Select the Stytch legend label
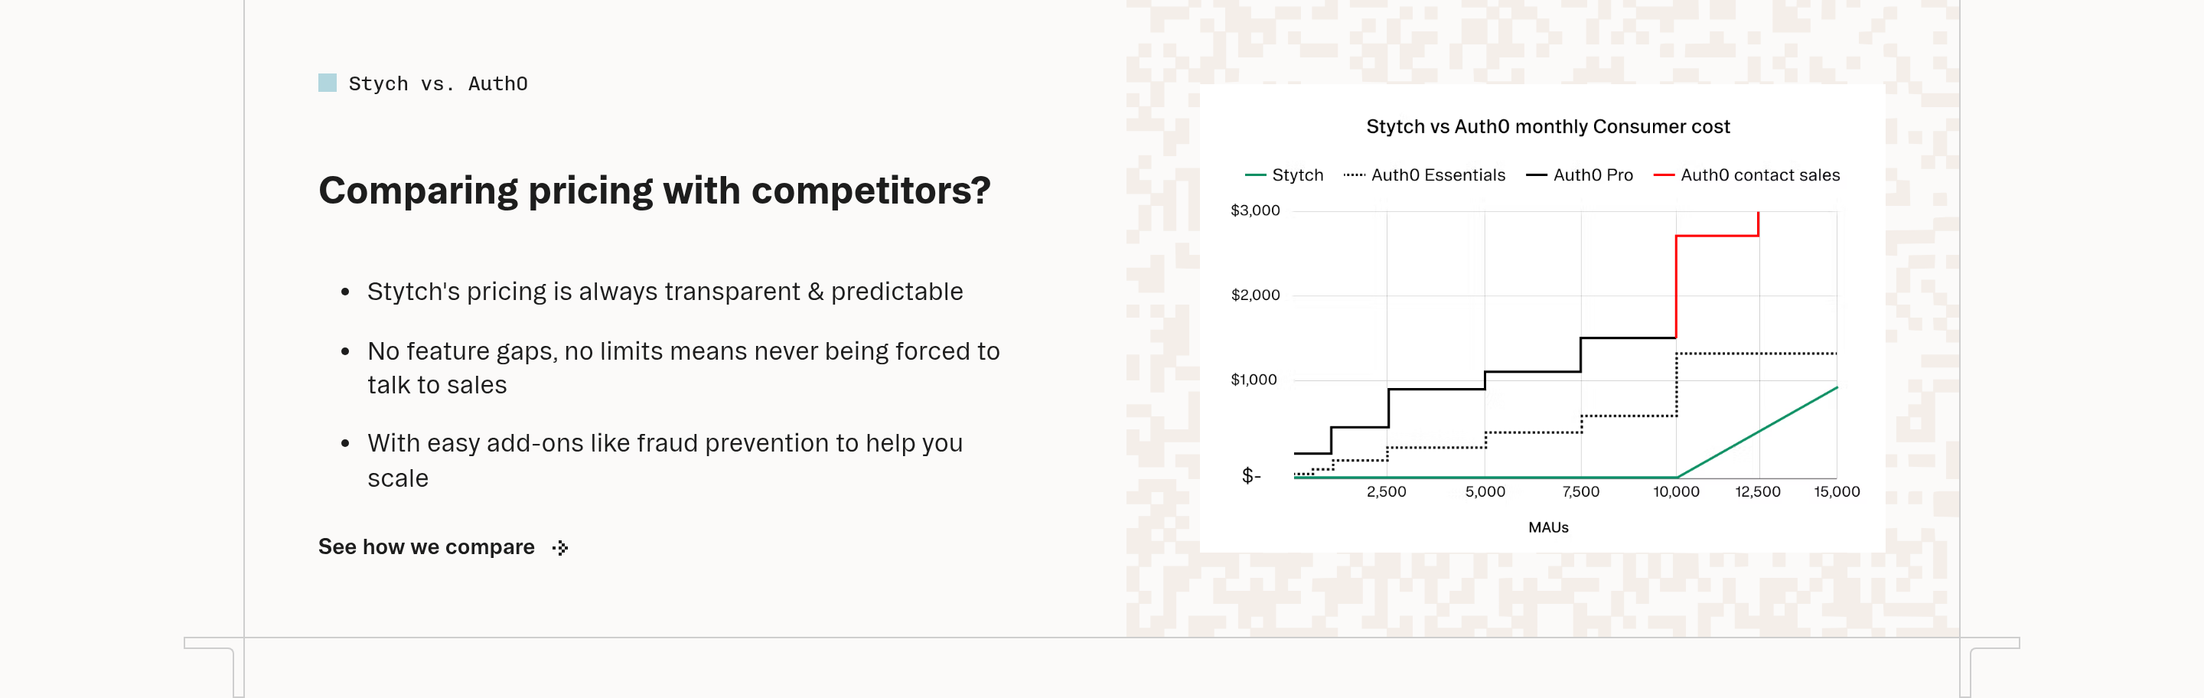Viewport: 2204px width, 698px height. point(1297,174)
